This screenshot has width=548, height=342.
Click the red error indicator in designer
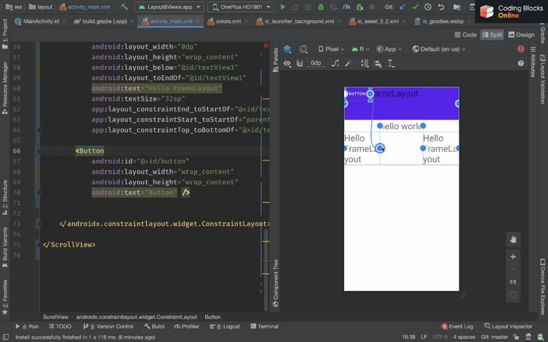[521, 49]
